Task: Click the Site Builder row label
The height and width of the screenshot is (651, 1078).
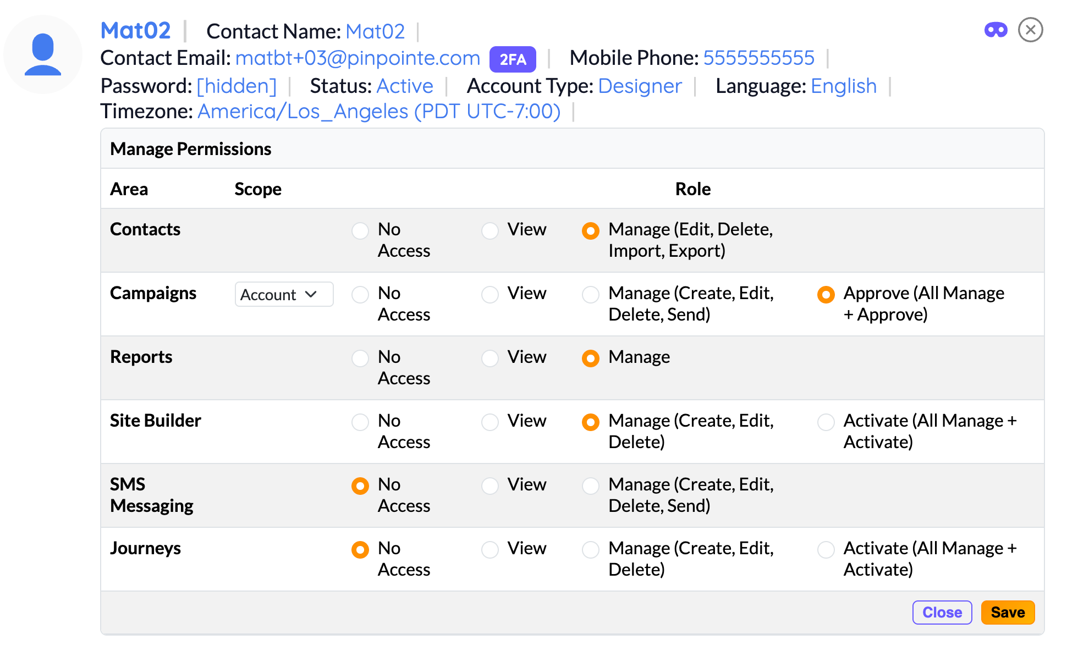Action: (156, 421)
